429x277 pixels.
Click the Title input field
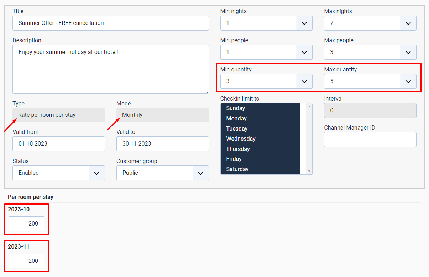[x=110, y=23]
